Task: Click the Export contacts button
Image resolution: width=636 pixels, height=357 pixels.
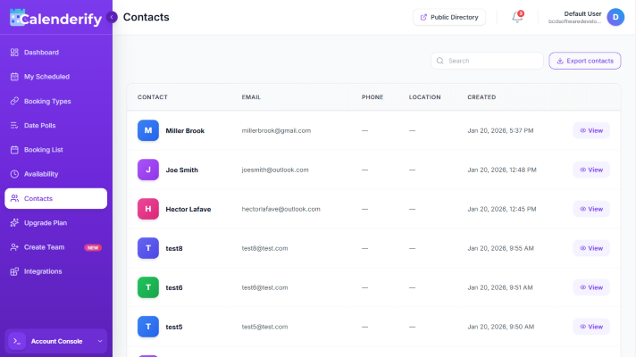Action: 584,61
